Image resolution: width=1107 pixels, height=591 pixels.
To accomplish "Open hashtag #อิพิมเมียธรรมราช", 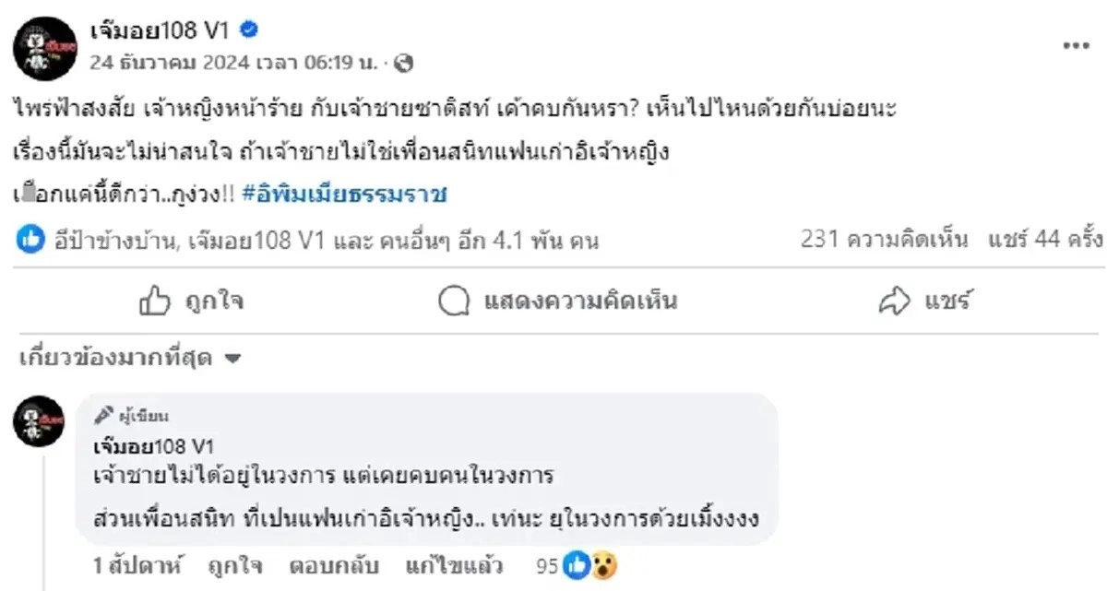I will pos(345,194).
